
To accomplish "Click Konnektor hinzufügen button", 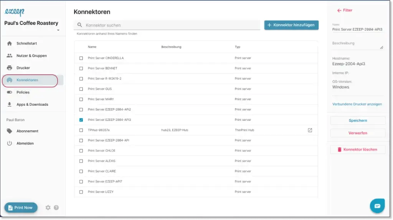I will pos(291,25).
